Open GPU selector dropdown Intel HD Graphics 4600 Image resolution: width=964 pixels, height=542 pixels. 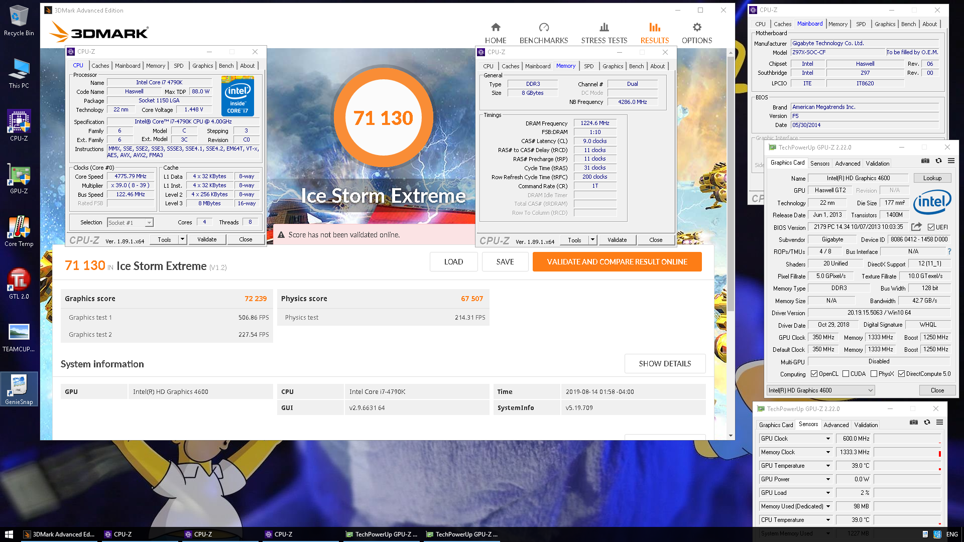(870, 390)
